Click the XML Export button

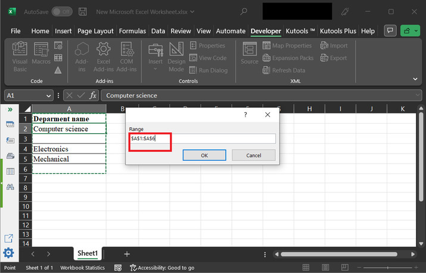coord(334,58)
